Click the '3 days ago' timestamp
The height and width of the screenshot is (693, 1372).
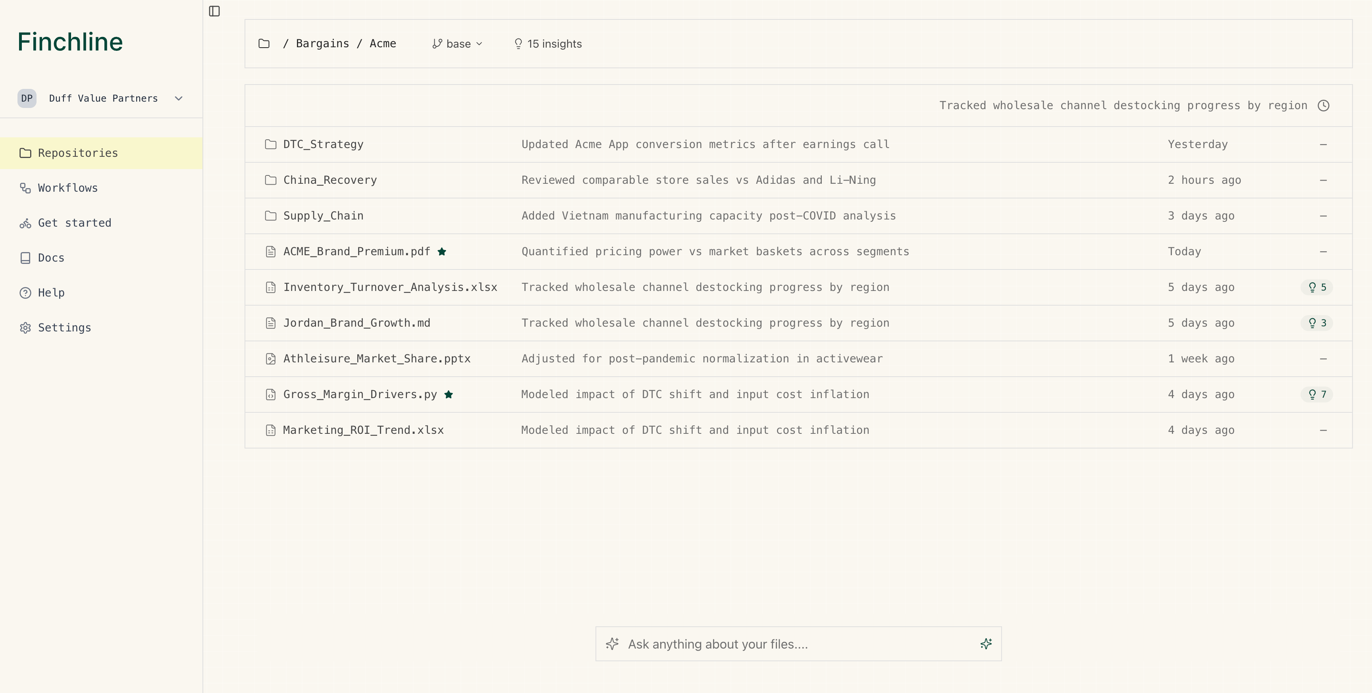click(x=1201, y=216)
